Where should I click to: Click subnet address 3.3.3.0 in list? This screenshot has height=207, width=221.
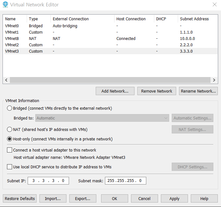click(186, 51)
